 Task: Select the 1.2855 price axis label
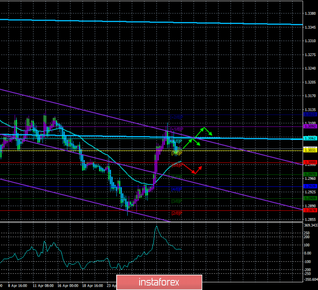tap(310, 220)
